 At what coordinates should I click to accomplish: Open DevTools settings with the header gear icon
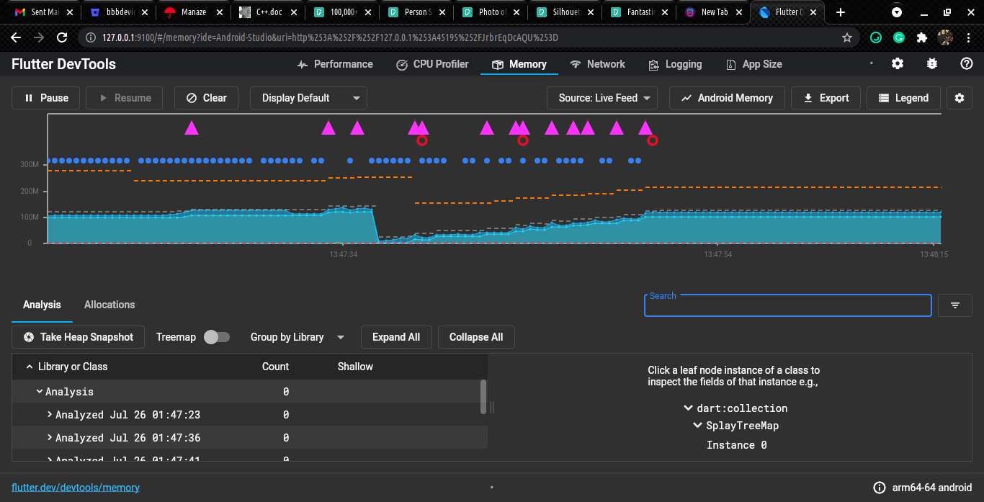point(897,64)
